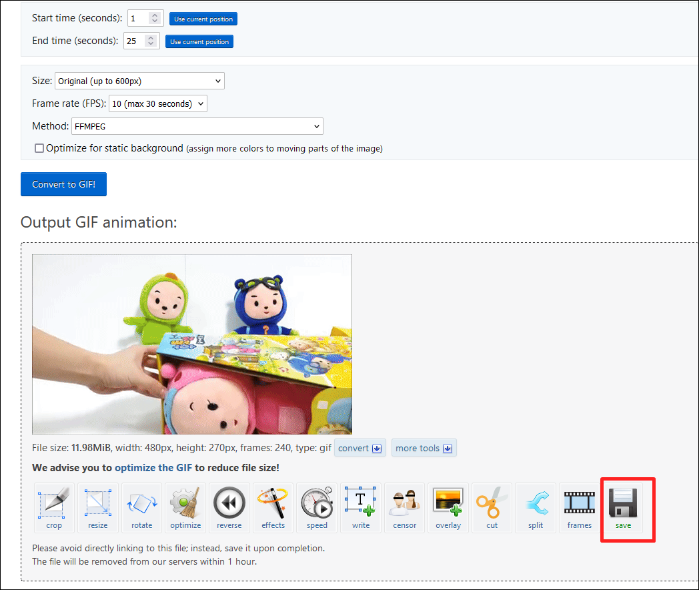
Task: Click Convert to GIF! button
Action: click(64, 184)
